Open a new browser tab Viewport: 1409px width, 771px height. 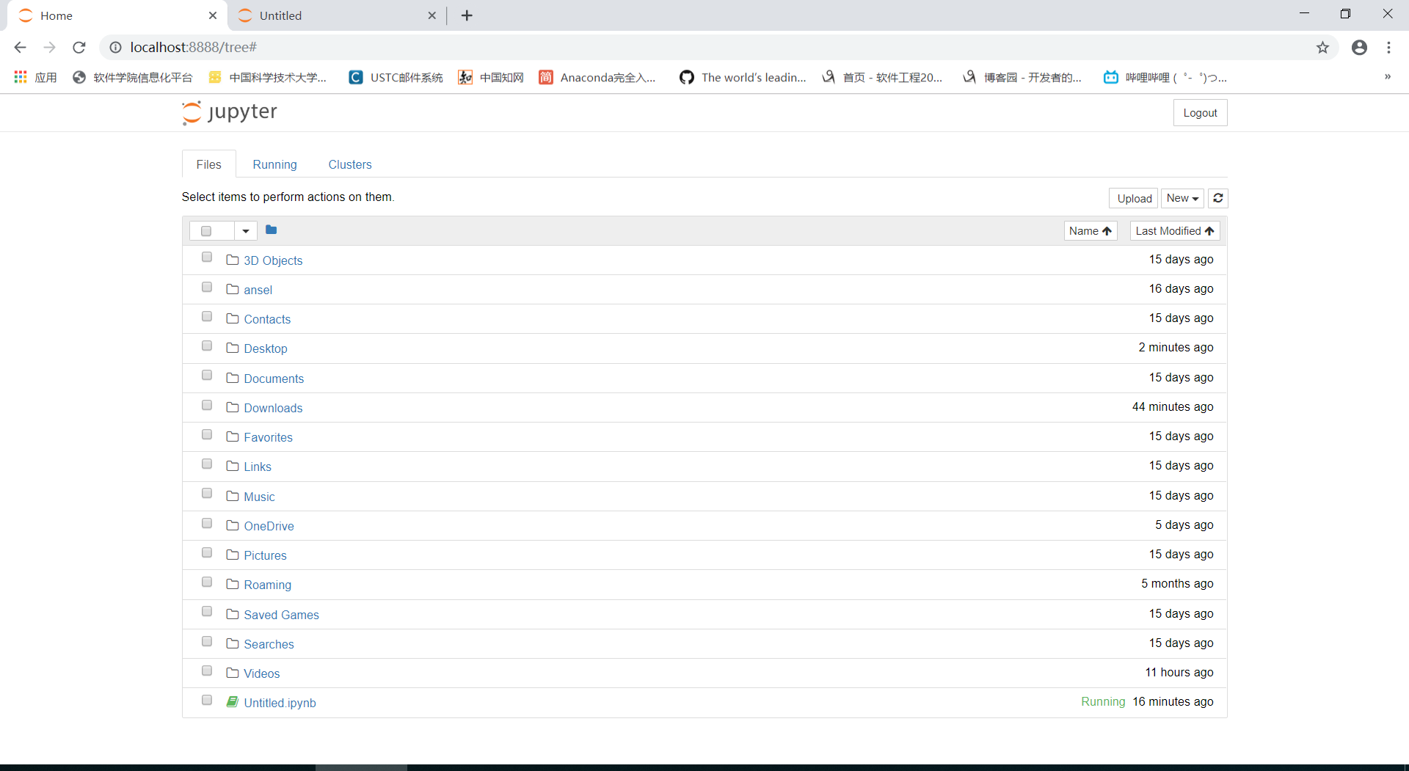(x=467, y=15)
